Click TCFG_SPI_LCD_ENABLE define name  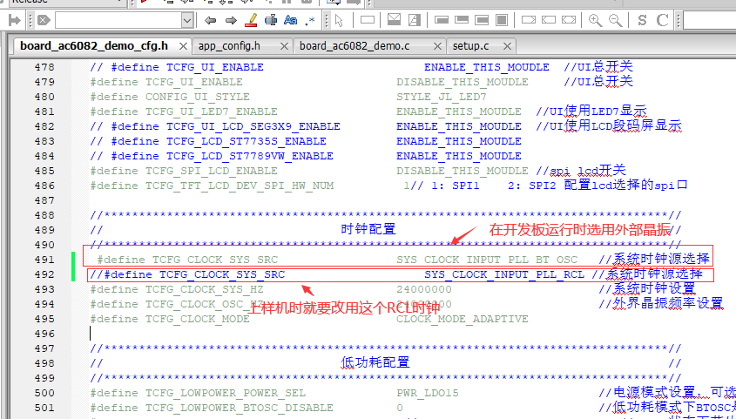tap(212, 171)
